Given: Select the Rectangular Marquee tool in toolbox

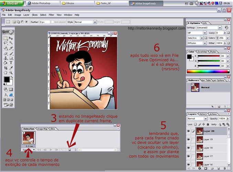Looking at the screenshot, I should (x=6, y=38).
